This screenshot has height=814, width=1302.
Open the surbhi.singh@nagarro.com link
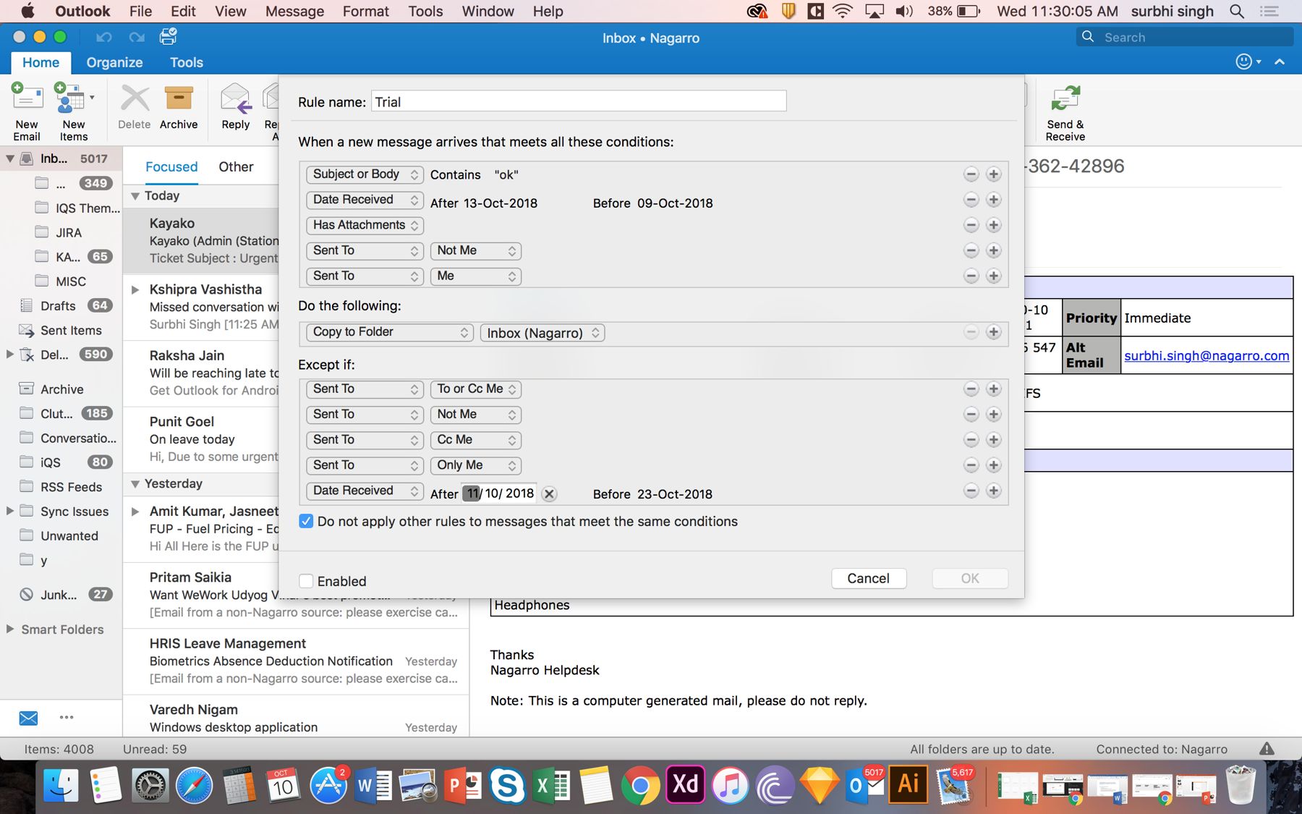pos(1207,355)
